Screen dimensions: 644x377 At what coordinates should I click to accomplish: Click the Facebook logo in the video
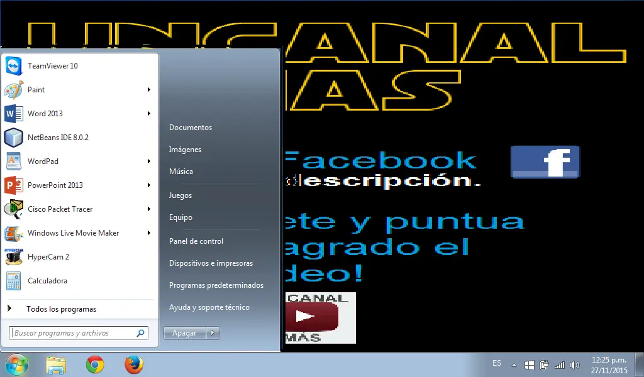545,161
